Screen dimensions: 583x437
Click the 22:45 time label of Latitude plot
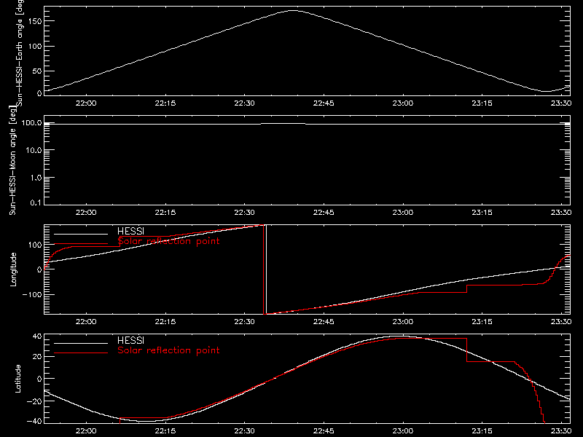(x=324, y=430)
